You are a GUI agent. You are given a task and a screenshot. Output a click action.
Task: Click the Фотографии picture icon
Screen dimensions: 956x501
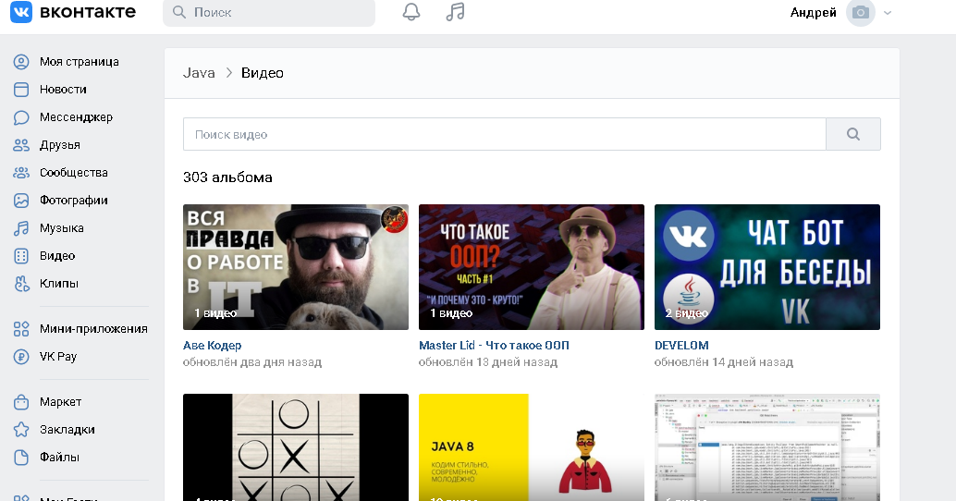21,201
